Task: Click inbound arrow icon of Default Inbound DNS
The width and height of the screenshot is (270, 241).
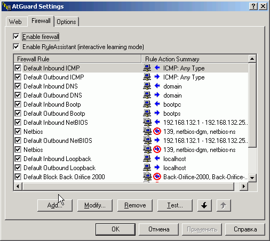Action: point(157,86)
